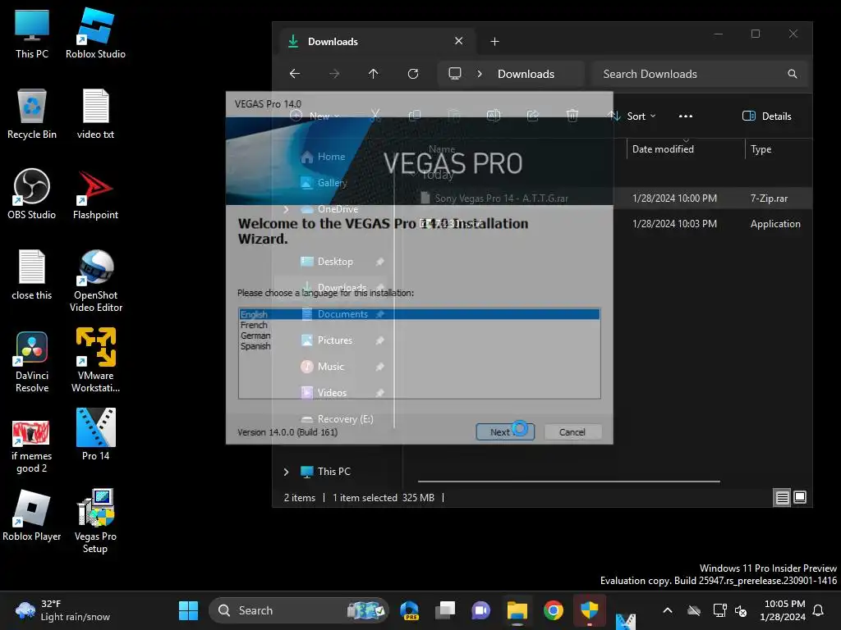Select English in the language list
Image resolution: width=841 pixels, height=630 pixels.
[x=420, y=314]
